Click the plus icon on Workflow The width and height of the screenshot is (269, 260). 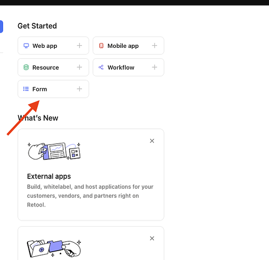154,67
